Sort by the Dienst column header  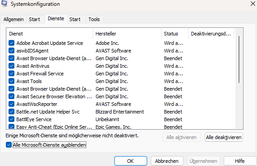pos(50,34)
